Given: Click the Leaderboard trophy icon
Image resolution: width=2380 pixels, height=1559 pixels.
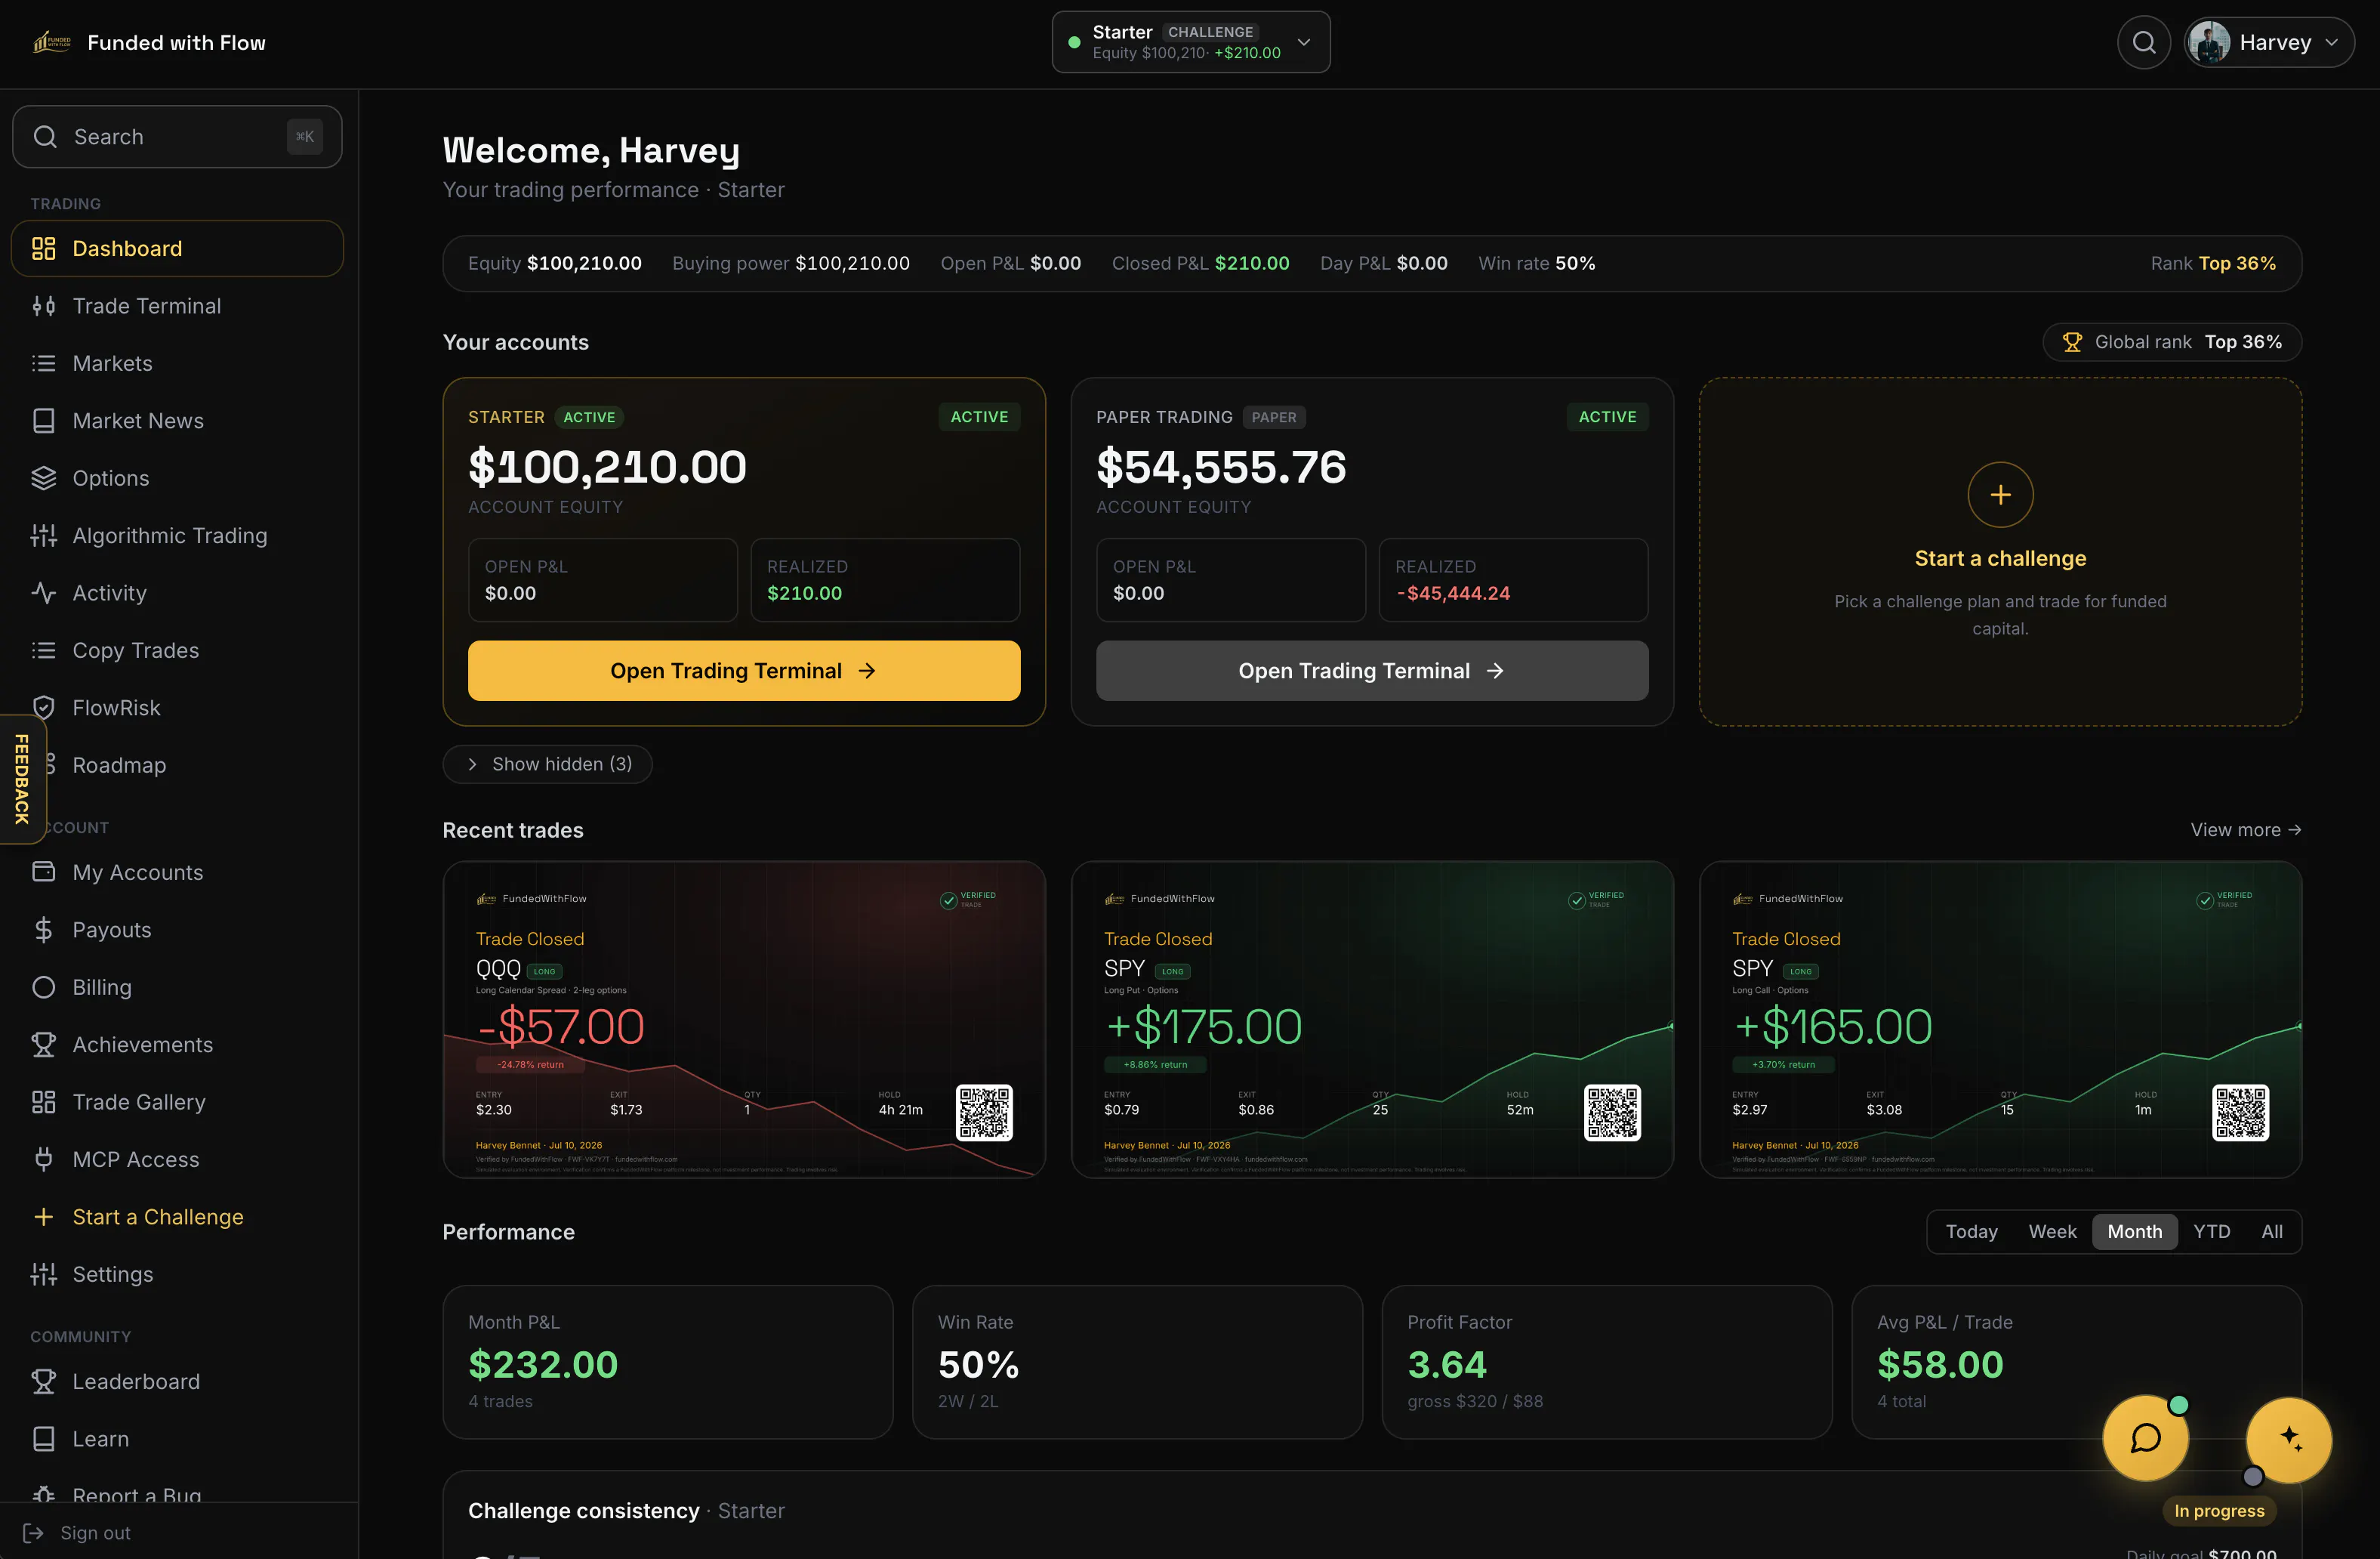Looking at the screenshot, I should [43, 1381].
